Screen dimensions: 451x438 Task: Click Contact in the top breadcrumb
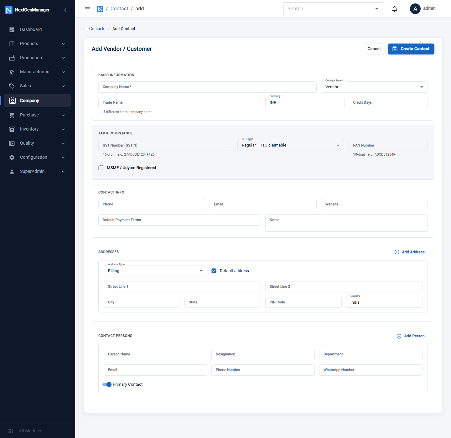click(119, 9)
